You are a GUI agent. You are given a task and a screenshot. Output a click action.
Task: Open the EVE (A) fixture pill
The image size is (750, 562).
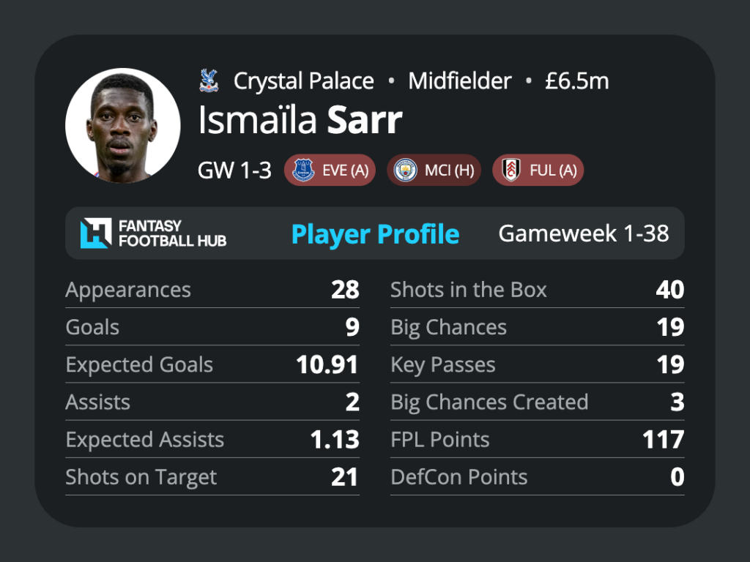330,170
